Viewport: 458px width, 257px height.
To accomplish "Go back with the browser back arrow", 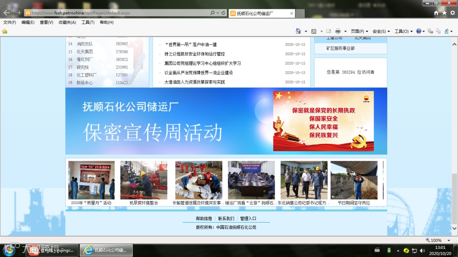I will coord(7,13).
